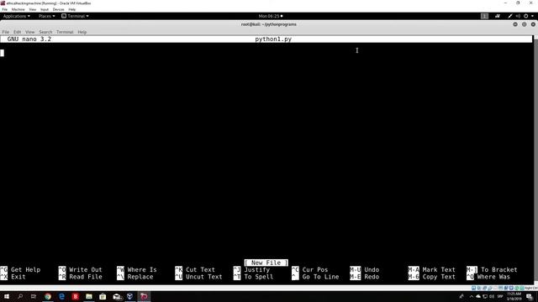Click the '[ New File ]' status message
This screenshot has height=302, width=538.
(x=266, y=263)
